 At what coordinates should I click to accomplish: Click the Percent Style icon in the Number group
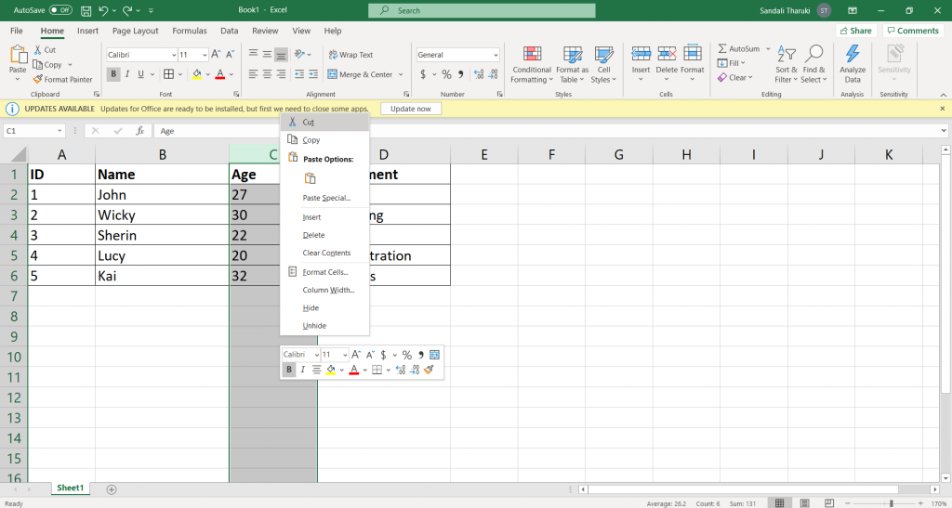pyautogui.click(x=446, y=74)
